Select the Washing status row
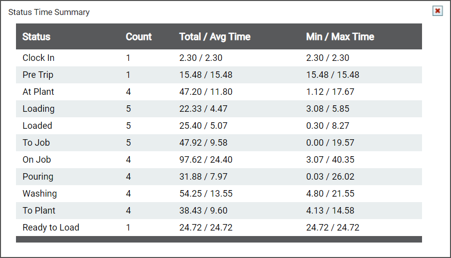The width and height of the screenshot is (451, 258). (219, 193)
